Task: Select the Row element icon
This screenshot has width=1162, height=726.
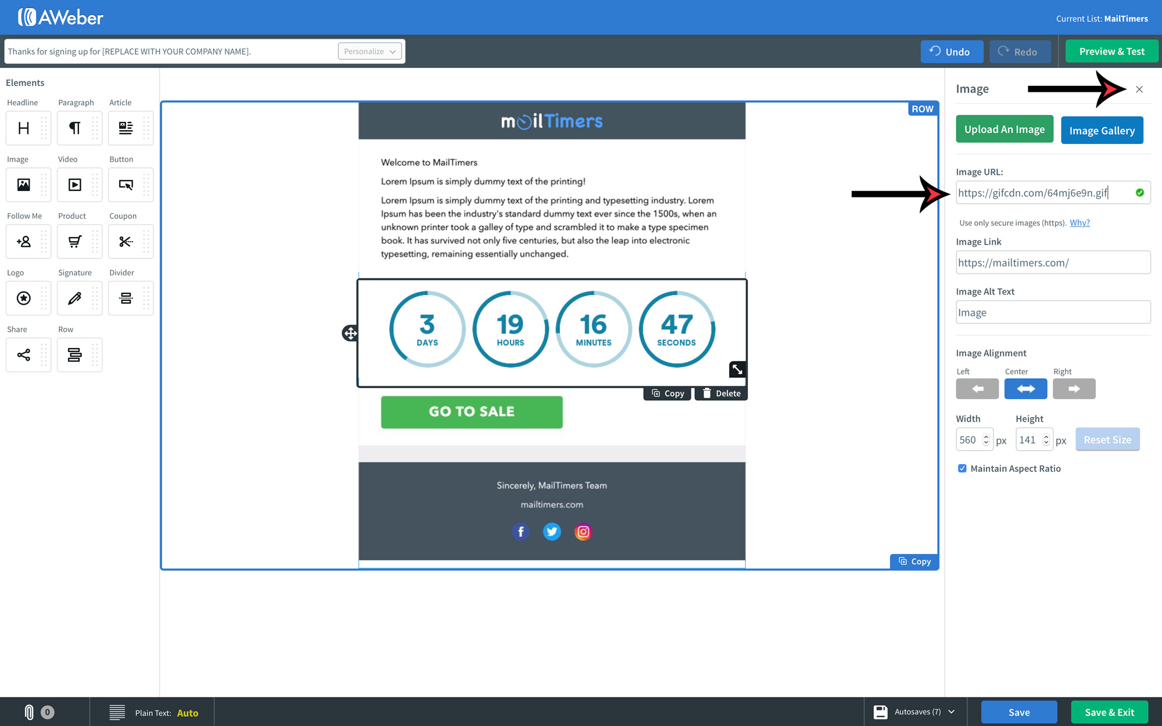Action: click(x=75, y=355)
